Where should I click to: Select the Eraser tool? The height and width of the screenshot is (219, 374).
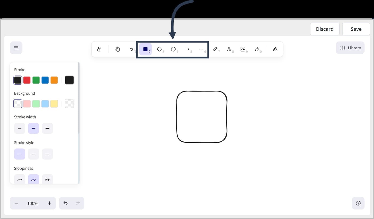257,49
